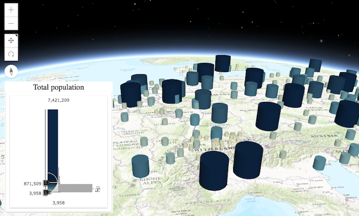Viewport: 359px width, 216px height.
Task: Click the 871,509 slider handle
Action: [46, 183]
